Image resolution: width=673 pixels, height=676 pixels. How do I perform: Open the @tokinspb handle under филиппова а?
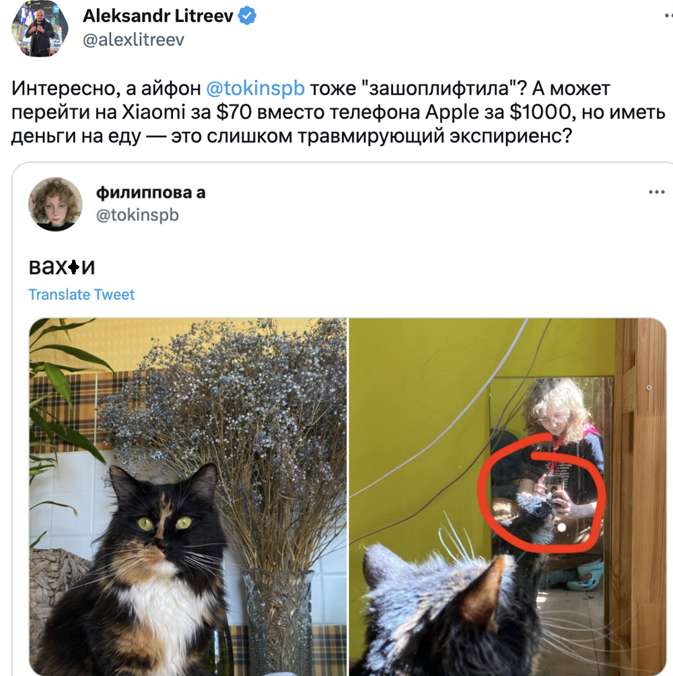(137, 215)
